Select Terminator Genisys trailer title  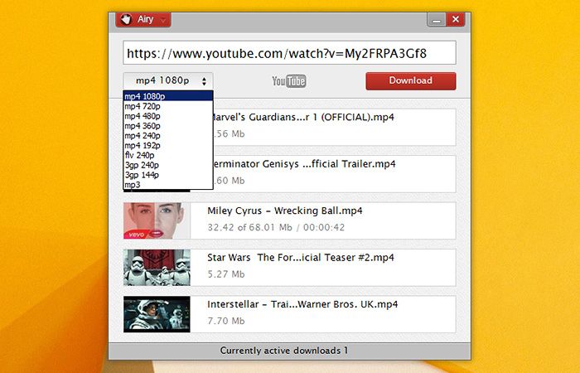(304, 164)
